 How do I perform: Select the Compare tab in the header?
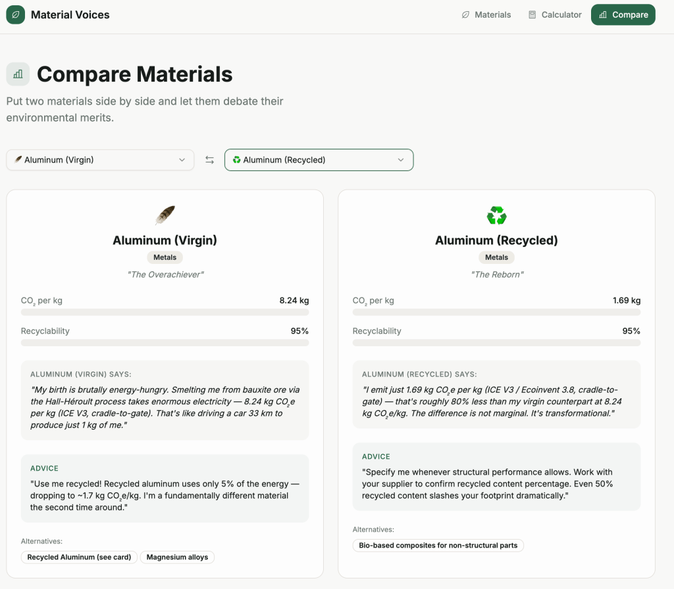623,14
